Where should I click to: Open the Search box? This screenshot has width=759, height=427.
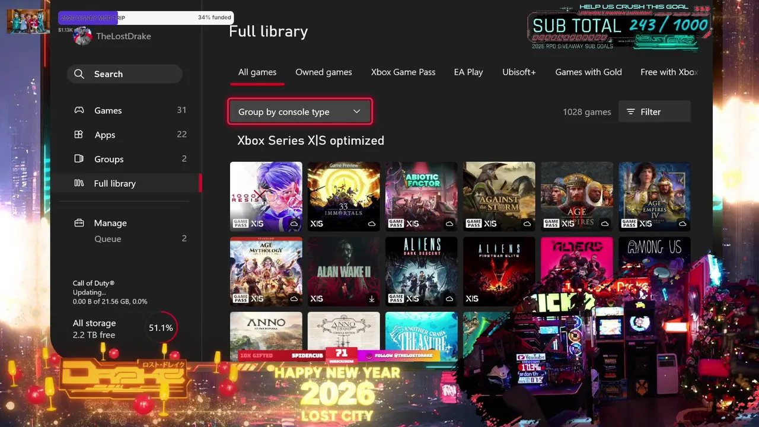pos(125,74)
